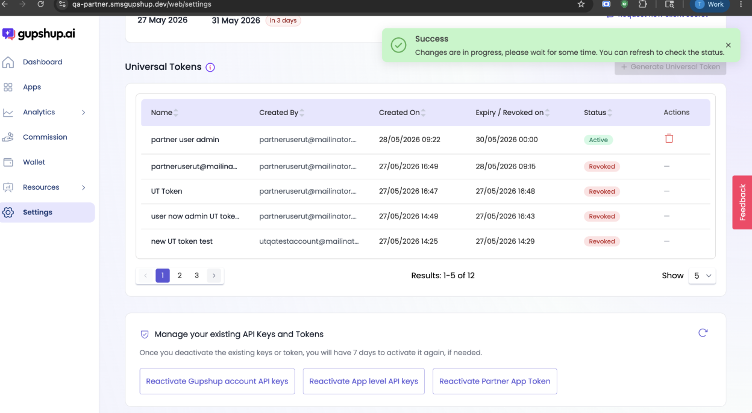Open Wallet in the sidebar
752x413 pixels.
click(34, 162)
